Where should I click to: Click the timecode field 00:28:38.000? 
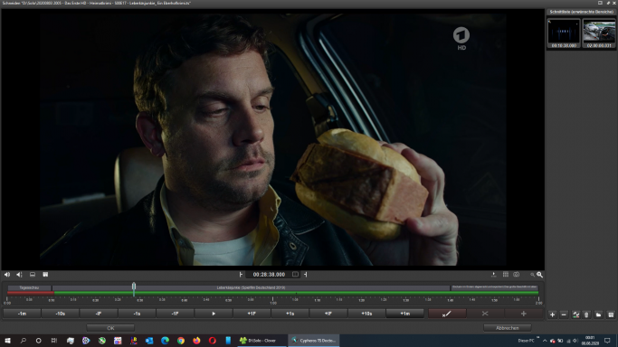269,275
